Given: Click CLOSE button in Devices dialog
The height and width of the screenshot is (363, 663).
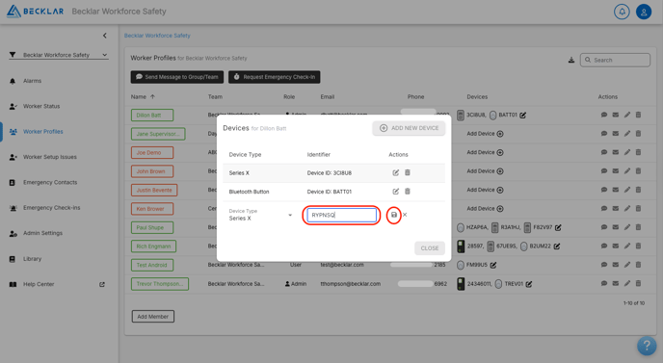Looking at the screenshot, I should click(x=430, y=248).
